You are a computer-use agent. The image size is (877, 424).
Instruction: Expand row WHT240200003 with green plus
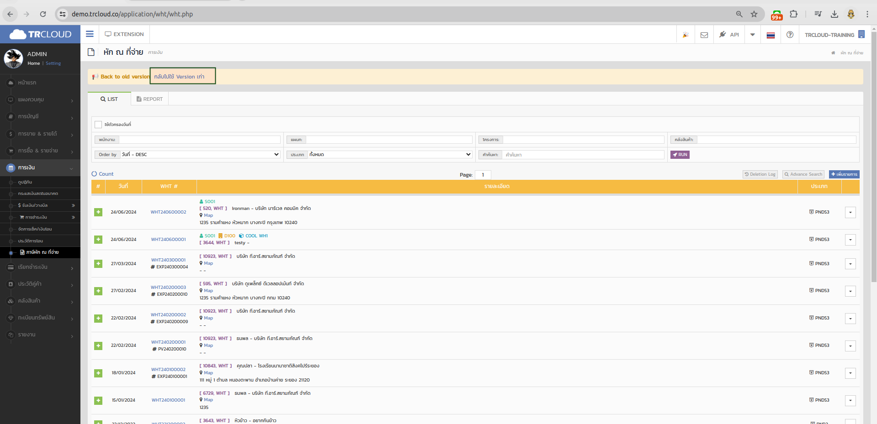coord(98,291)
